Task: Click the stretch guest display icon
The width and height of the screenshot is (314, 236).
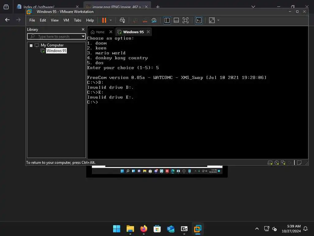Action: [212, 20]
